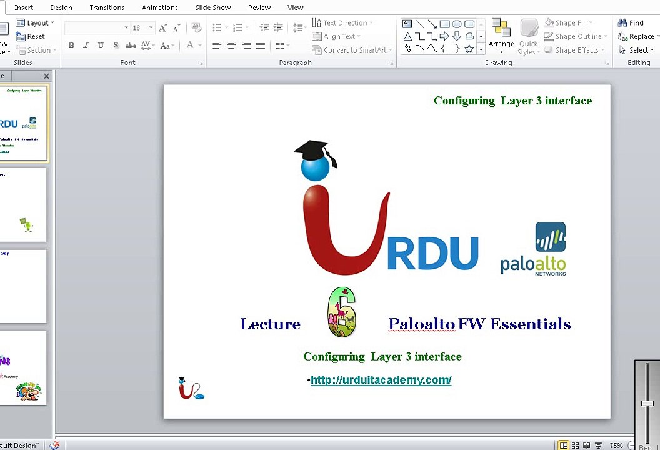
Task: Open the Arrange dropdown
Action: [x=501, y=37]
